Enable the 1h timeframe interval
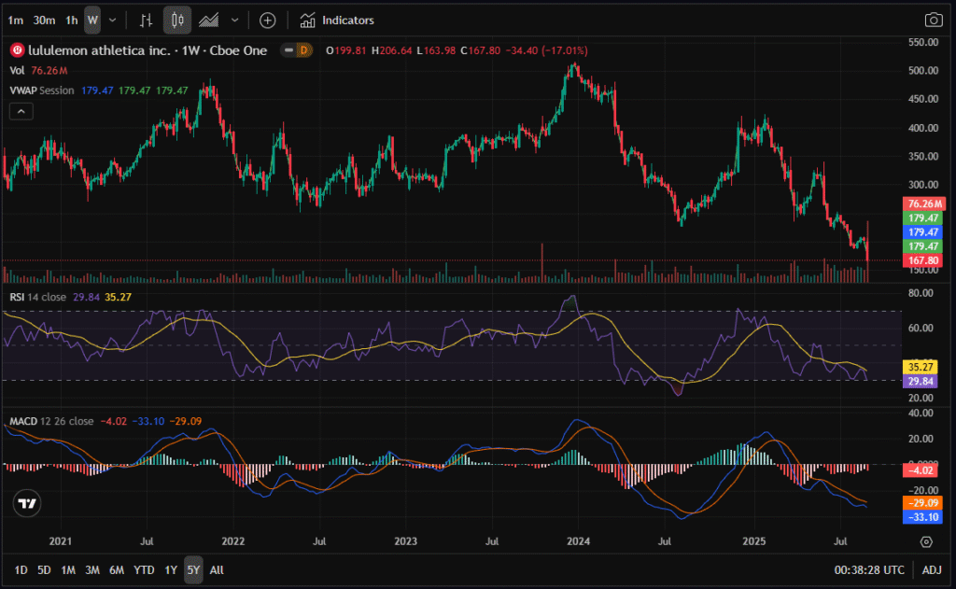Screen dimensions: 956x589 point(72,20)
